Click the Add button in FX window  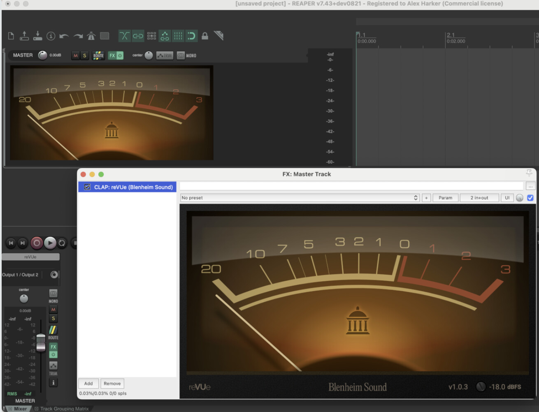[x=88, y=384]
